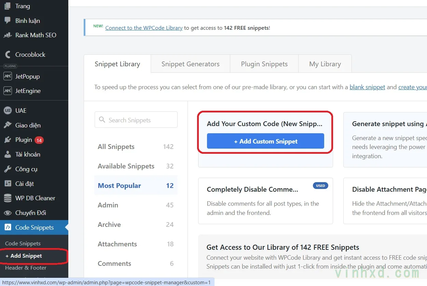Click the JetPopup jet icon

click(x=8, y=76)
